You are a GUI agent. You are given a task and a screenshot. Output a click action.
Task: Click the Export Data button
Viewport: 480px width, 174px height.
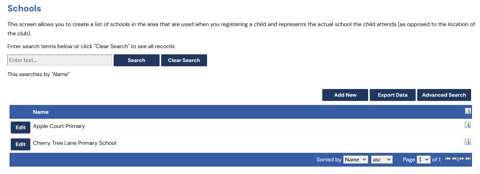392,95
